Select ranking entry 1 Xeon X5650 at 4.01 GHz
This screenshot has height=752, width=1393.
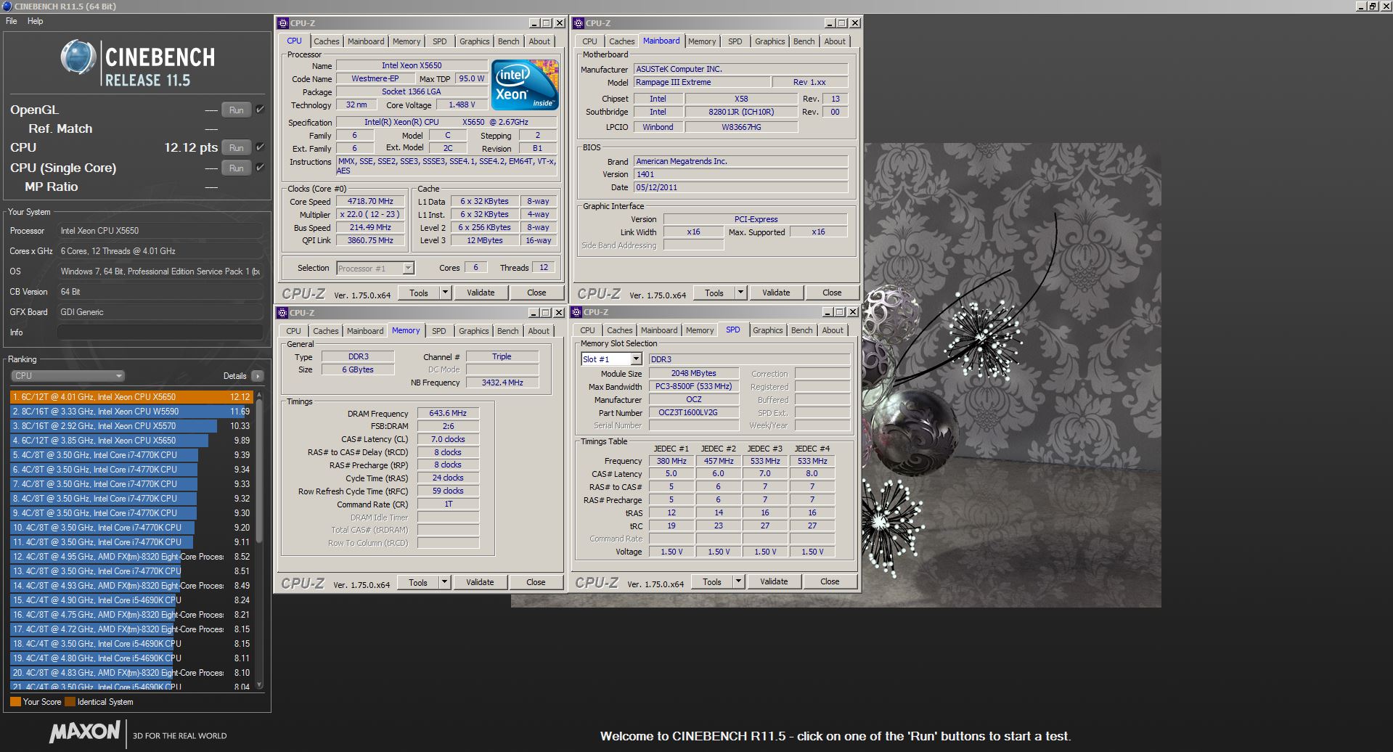[x=131, y=397]
